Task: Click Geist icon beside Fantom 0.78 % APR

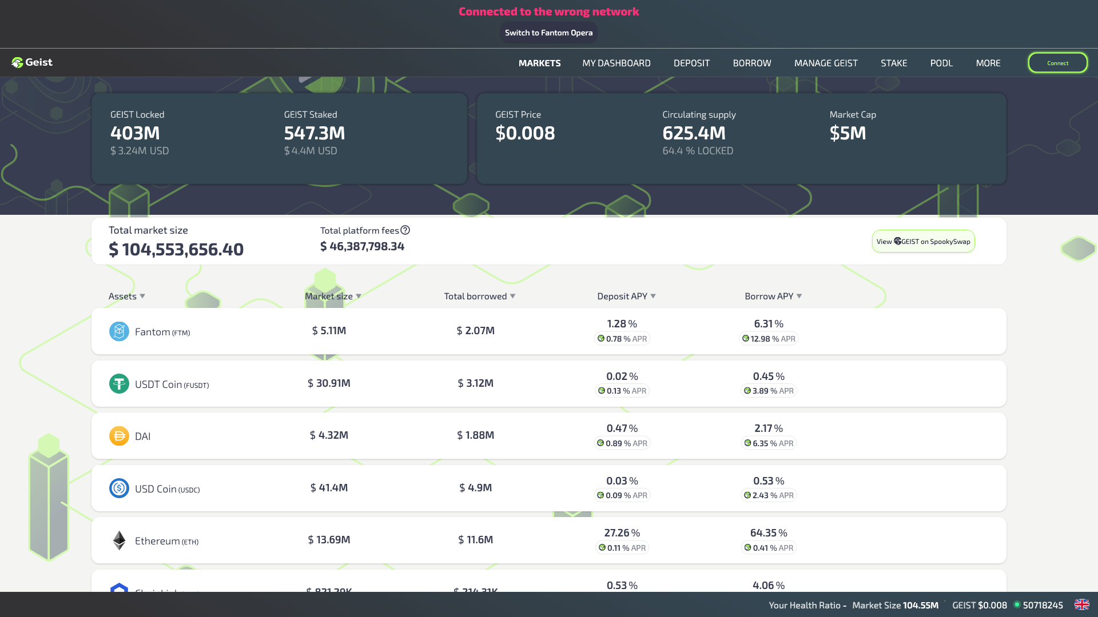Action: click(601, 338)
